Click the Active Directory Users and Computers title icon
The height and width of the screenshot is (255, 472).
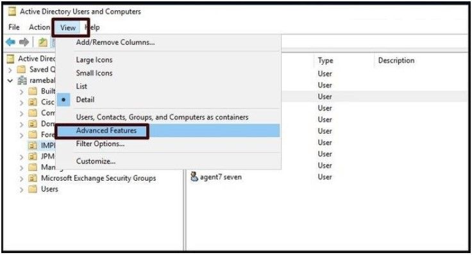pos(12,12)
